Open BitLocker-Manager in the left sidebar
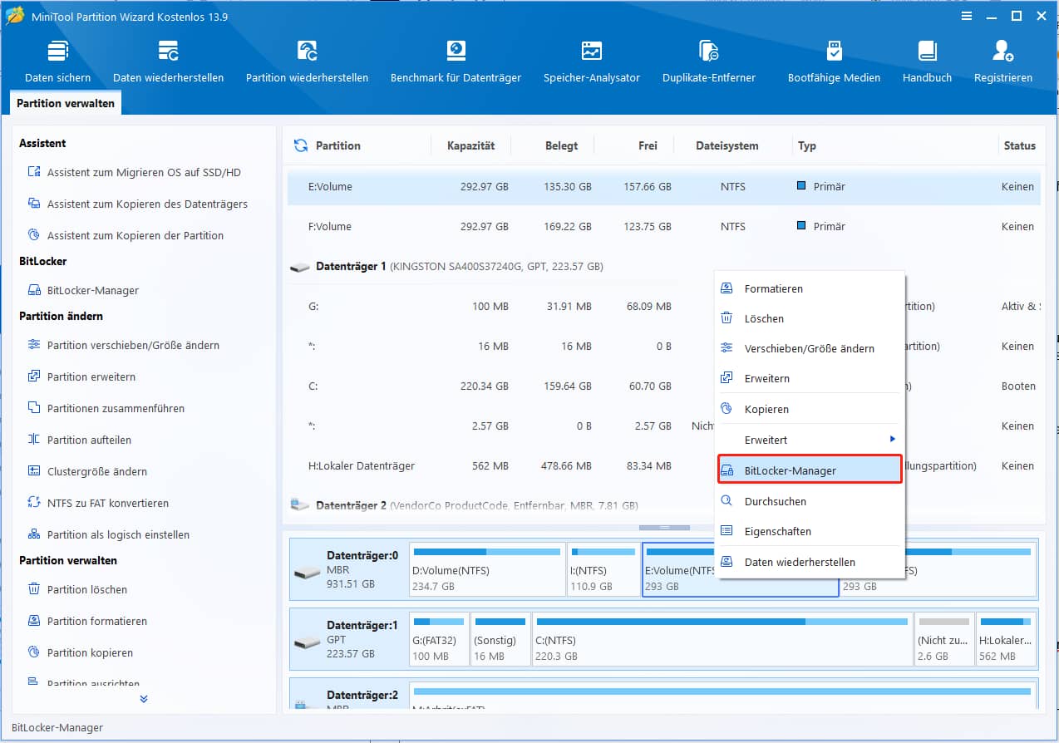The width and height of the screenshot is (1059, 743). (83, 290)
